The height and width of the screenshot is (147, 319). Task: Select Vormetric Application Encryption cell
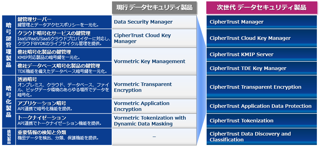click(154, 106)
